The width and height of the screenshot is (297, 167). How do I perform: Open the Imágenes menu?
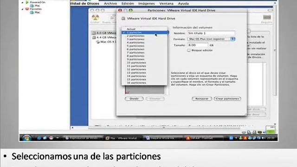tap(147, 3)
